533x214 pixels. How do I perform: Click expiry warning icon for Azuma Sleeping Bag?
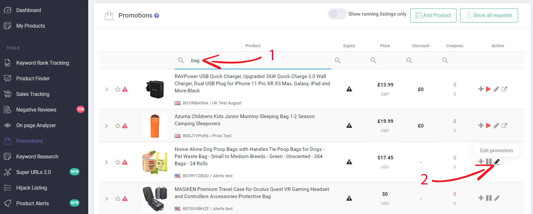pos(349,126)
